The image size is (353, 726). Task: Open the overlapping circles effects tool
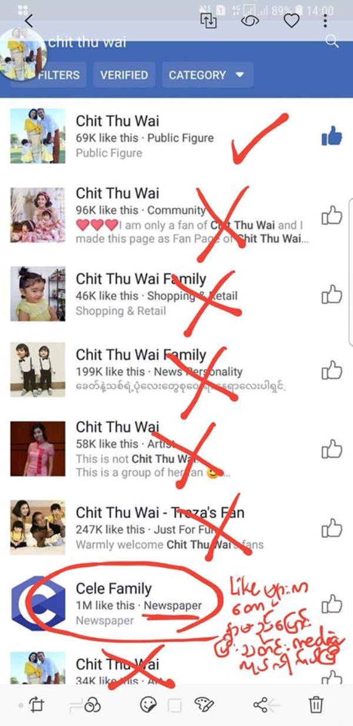(92, 705)
